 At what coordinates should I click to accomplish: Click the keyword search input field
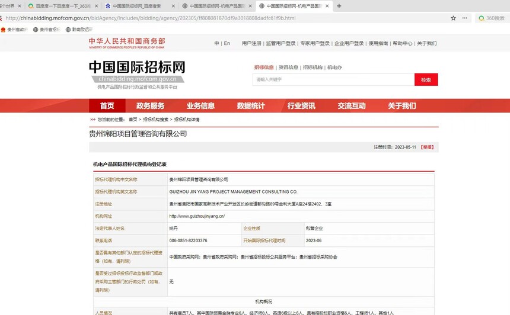pyautogui.click(x=333, y=79)
